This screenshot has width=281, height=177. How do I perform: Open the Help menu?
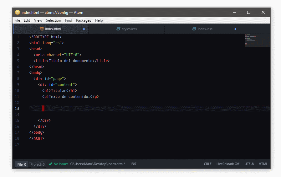[99, 20]
